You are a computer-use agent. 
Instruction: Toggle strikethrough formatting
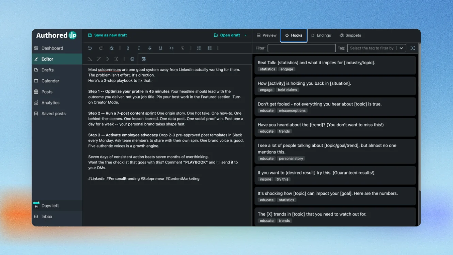coord(150,48)
